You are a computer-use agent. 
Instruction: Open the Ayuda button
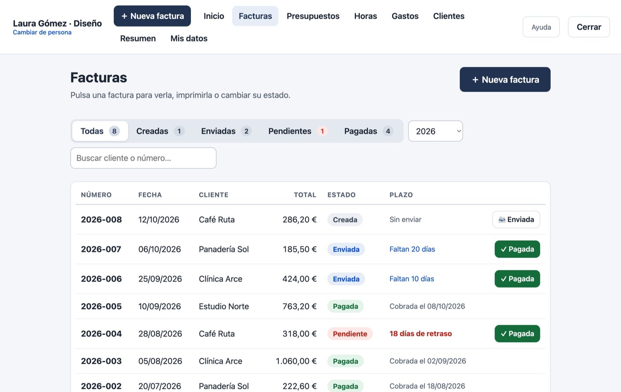pos(541,27)
